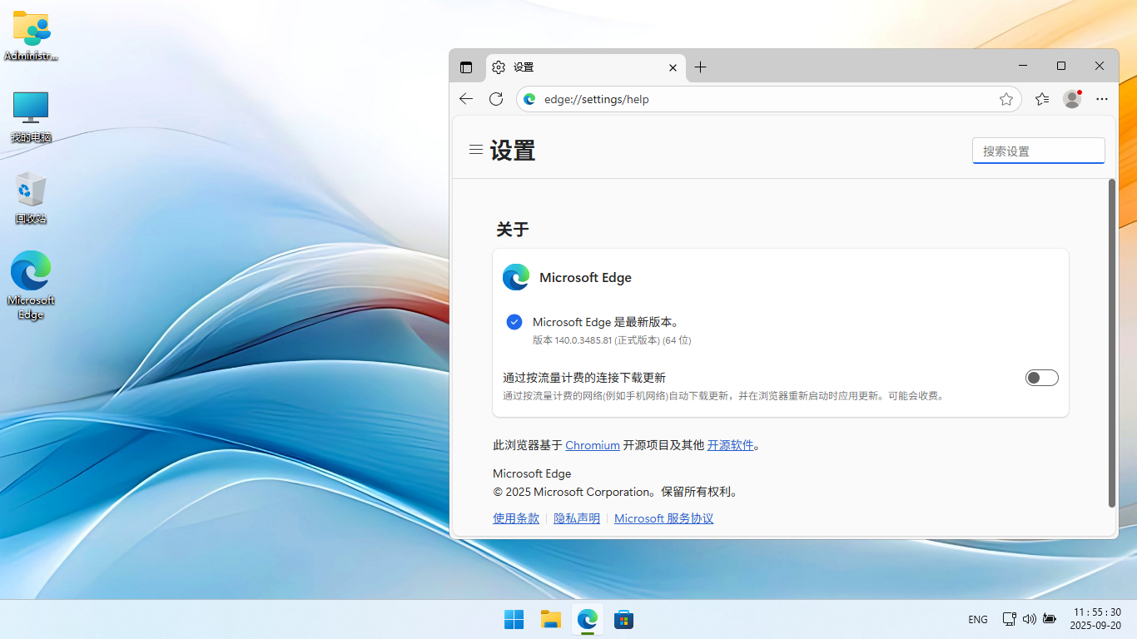This screenshot has height=639, width=1137.
Task: Open the volume speaker tray icon
Action: (x=1030, y=619)
